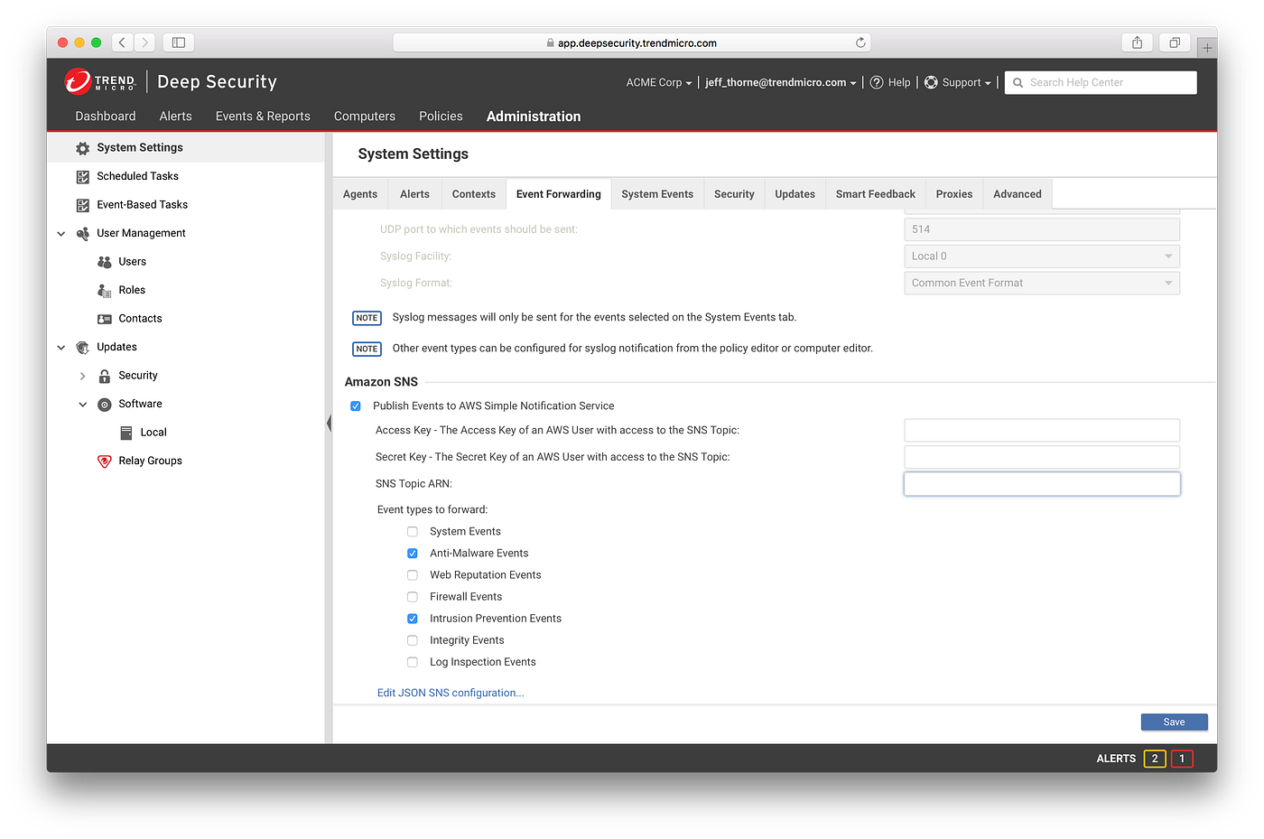Click the Relay Groups icon in sidebar

(104, 461)
